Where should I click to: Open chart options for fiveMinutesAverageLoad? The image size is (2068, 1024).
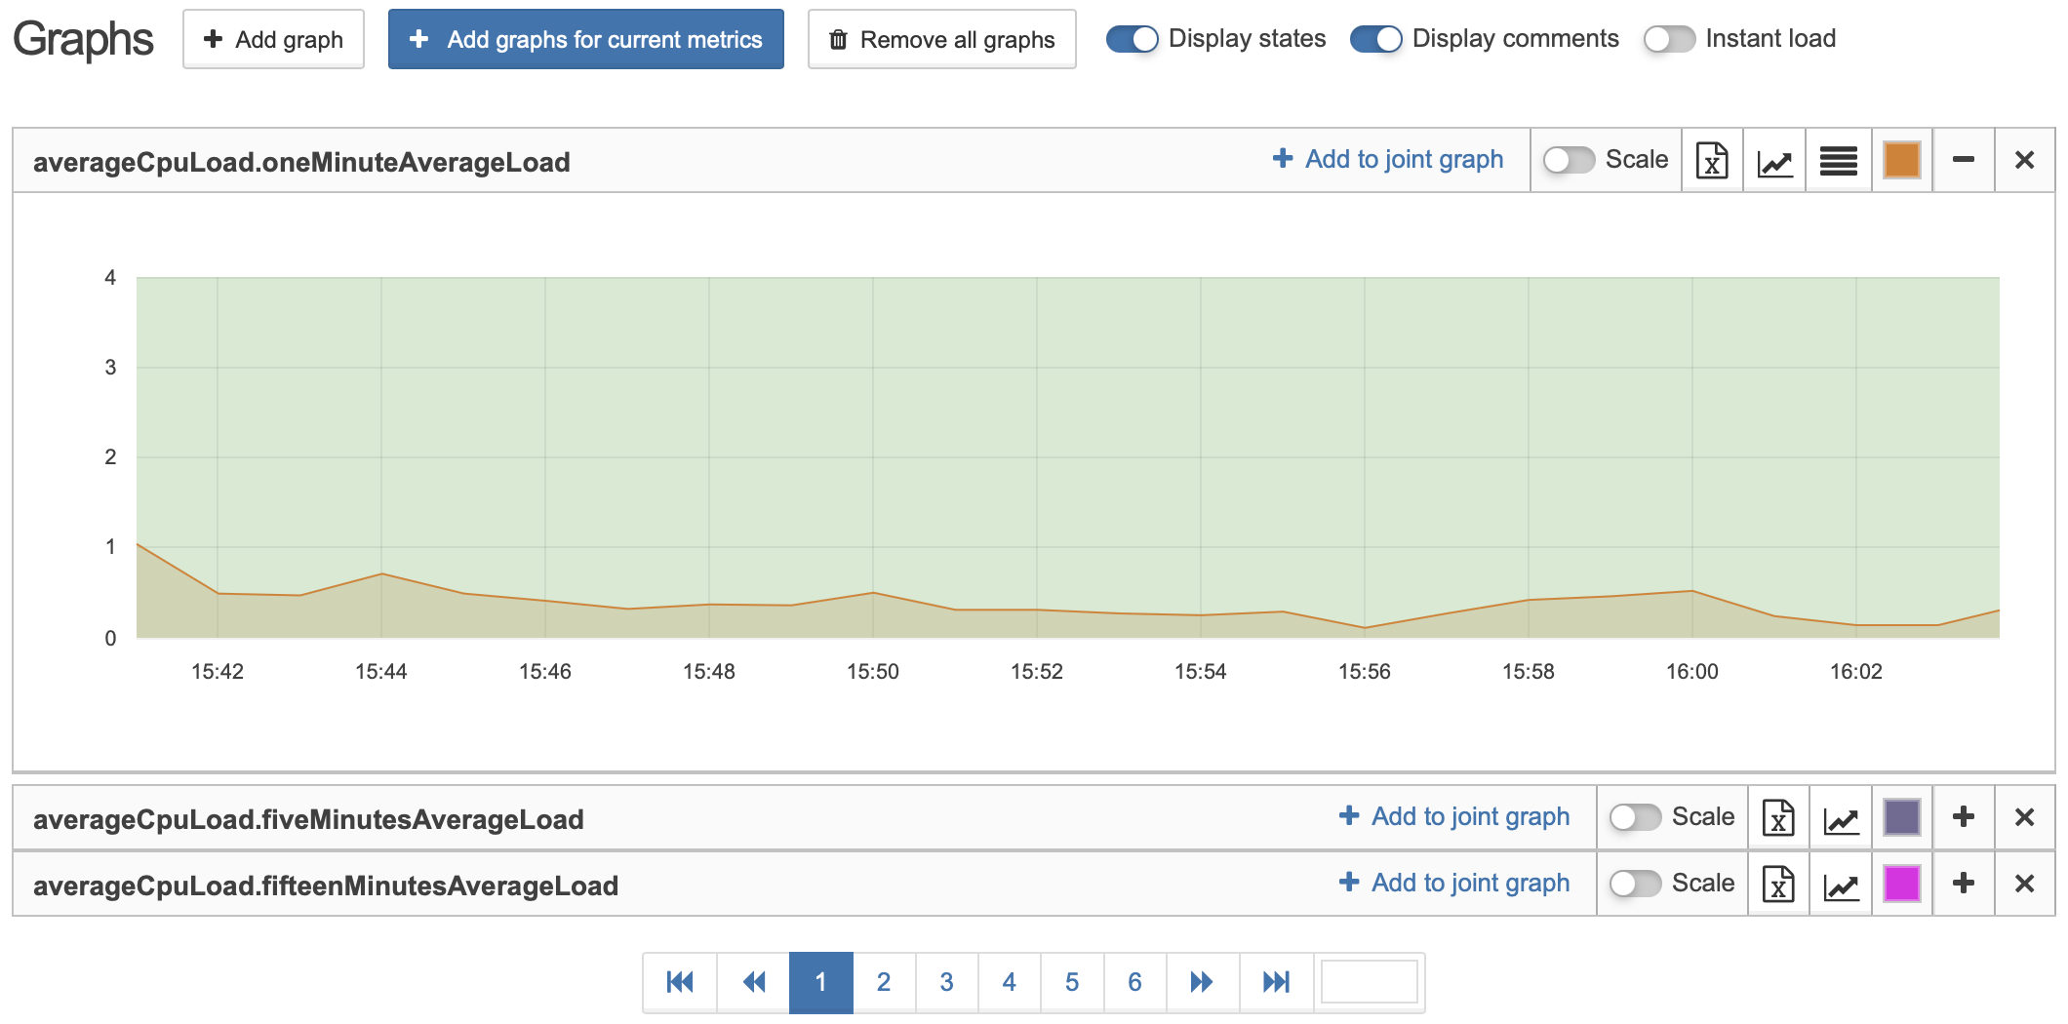(x=1841, y=817)
